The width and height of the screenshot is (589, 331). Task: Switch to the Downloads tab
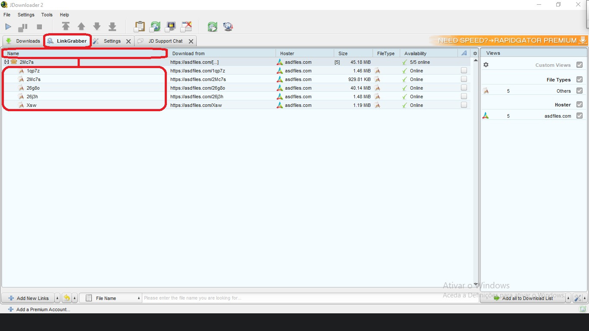(23, 41)
